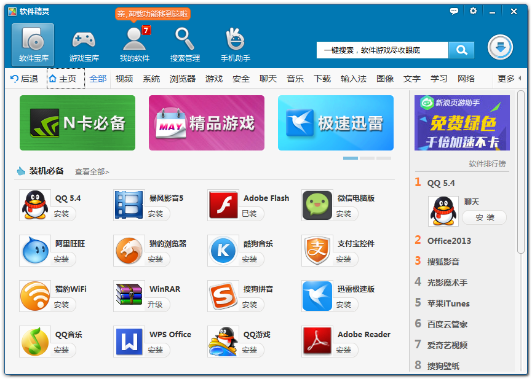The height and width of the screenshot is (379, 532).
Task: Click the 微信电脑版 green chat icon
Action: [317, 205]
